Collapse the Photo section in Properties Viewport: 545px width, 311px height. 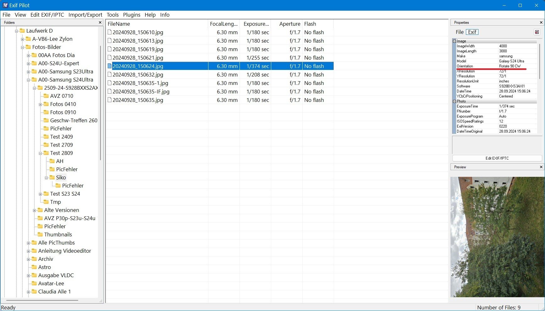454,101
